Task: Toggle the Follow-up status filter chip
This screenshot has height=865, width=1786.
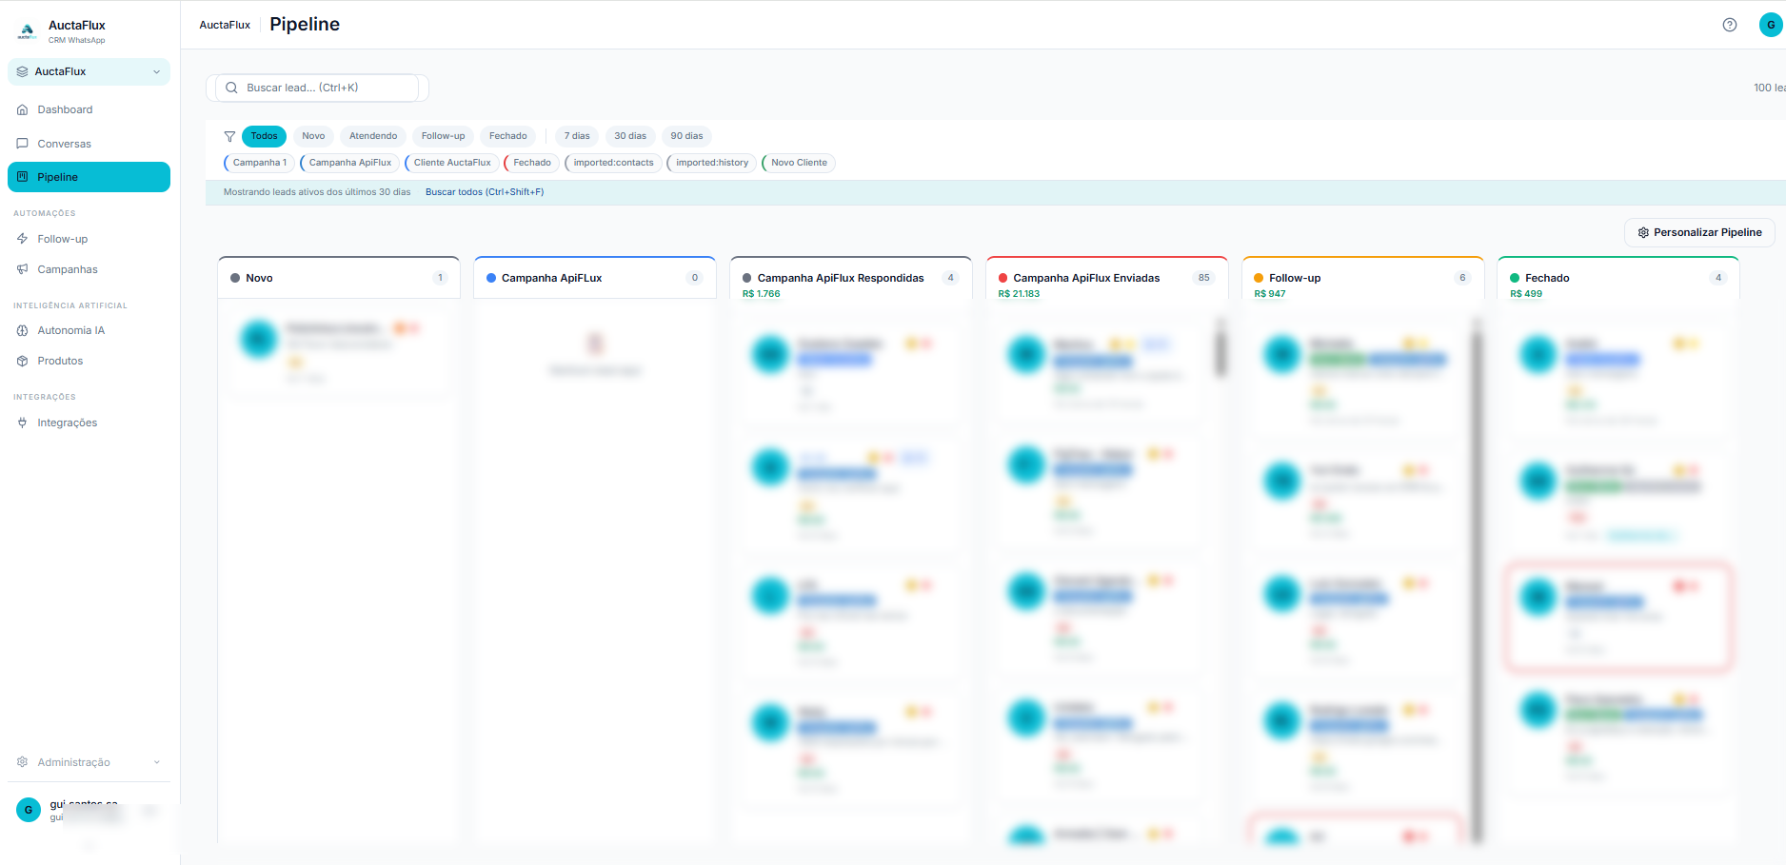Action: click(444, 136)
